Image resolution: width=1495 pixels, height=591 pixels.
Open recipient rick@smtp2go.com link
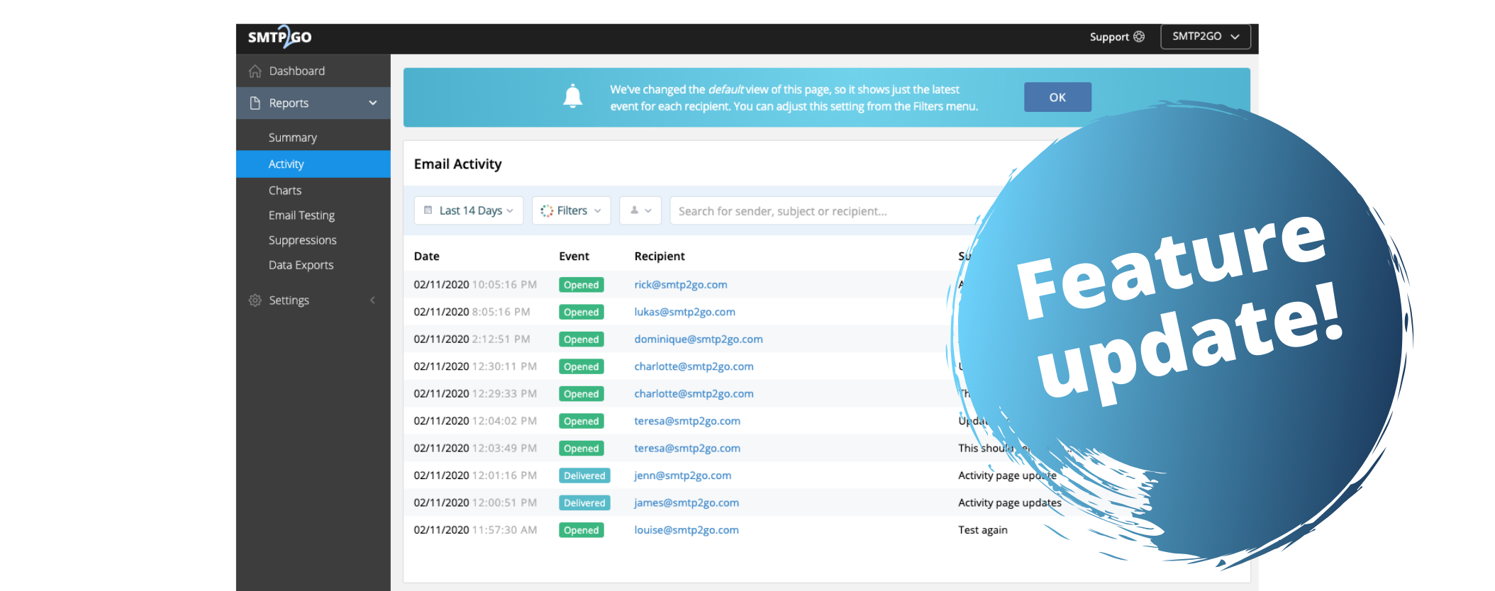click(681, 285)
